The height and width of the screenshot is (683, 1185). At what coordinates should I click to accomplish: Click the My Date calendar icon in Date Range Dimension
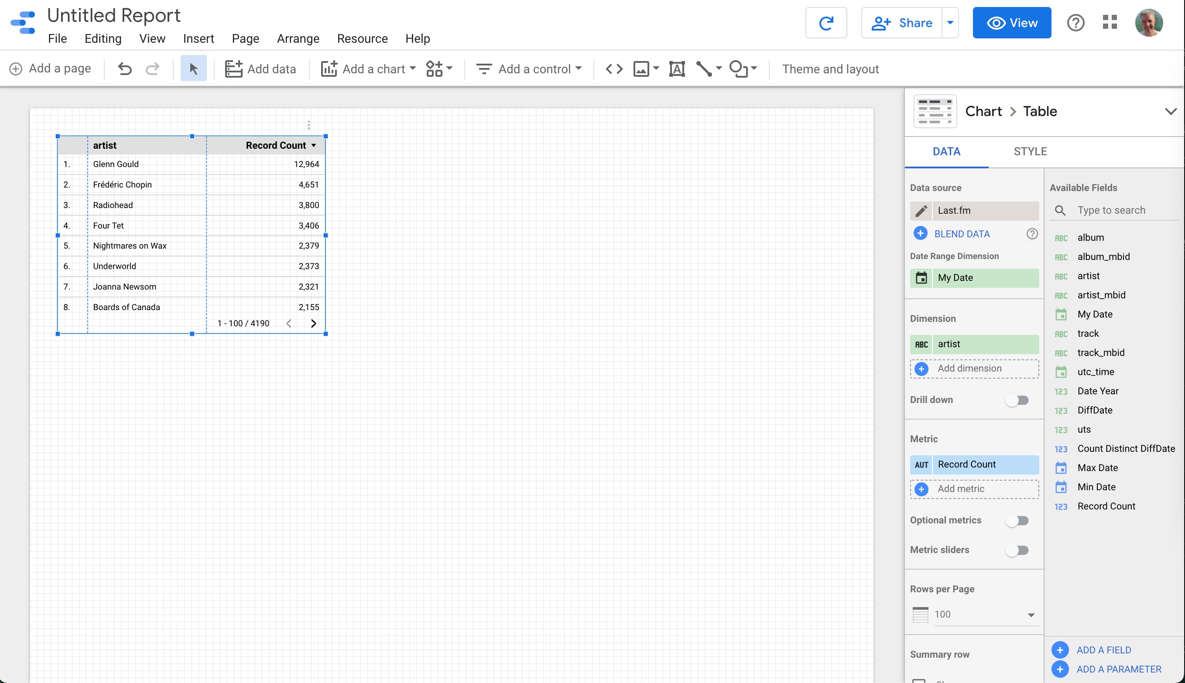(921, 278)
